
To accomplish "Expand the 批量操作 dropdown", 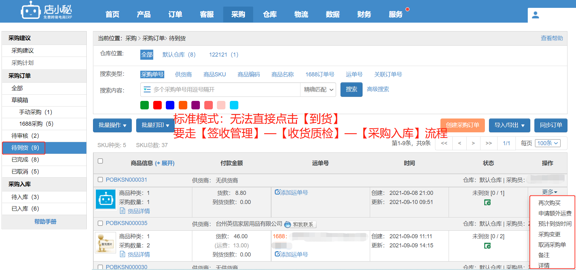I will (112, 125).
